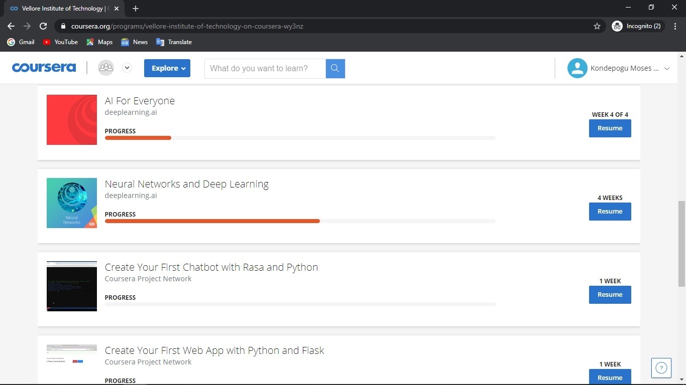Viewport: 686px width, 385px height.
Task: Click Coursera Project Network under Flask Web App
Action: coord(148,362)
